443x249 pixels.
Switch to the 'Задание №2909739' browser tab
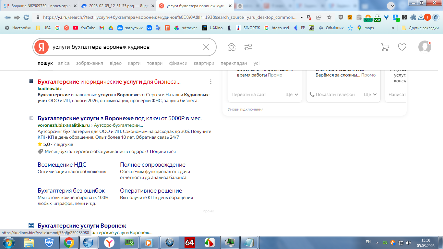point(40,6)
